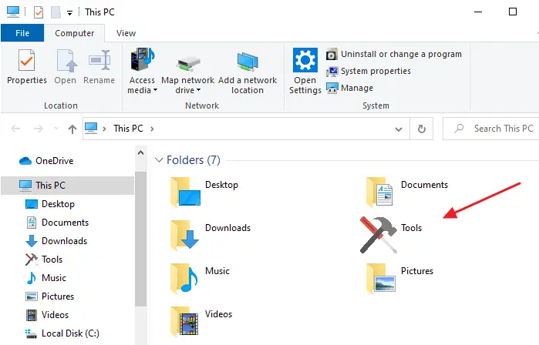Click the Back navigation arrow

click(16, 129)
